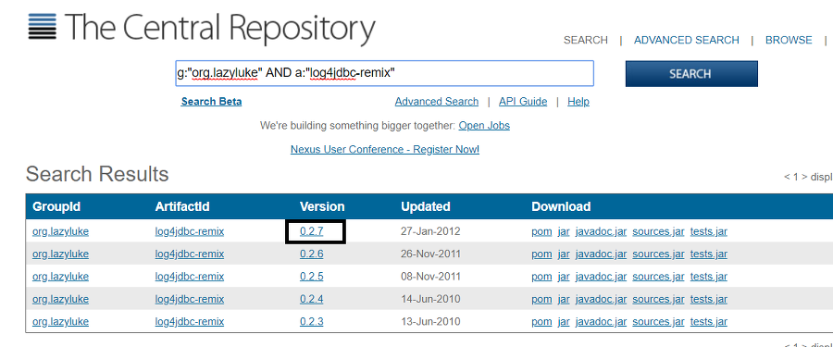Image resolution: width=833 pixels, height=347 pixels.
Task: Download javadoc.jar for version 0.2.4
Action: pos(601,299)
